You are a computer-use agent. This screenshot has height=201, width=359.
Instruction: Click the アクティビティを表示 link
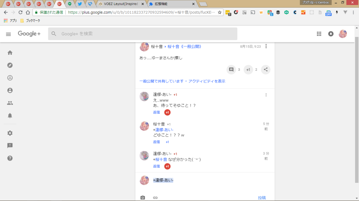click(x=207, y=81)
